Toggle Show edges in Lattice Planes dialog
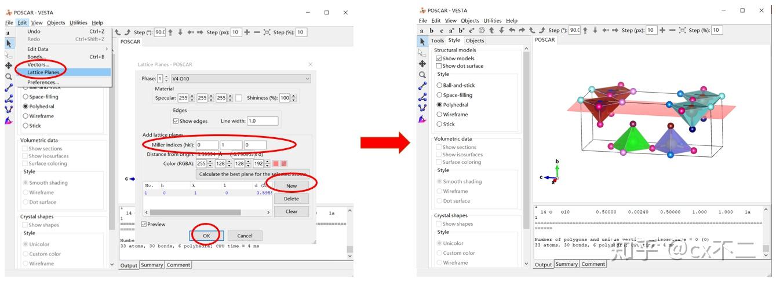776x282 pixels. [176, 121]
